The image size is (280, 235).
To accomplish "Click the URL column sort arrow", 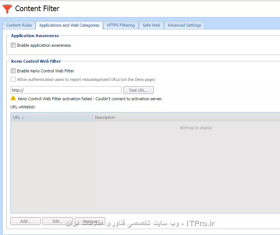I will coord(23,118).
